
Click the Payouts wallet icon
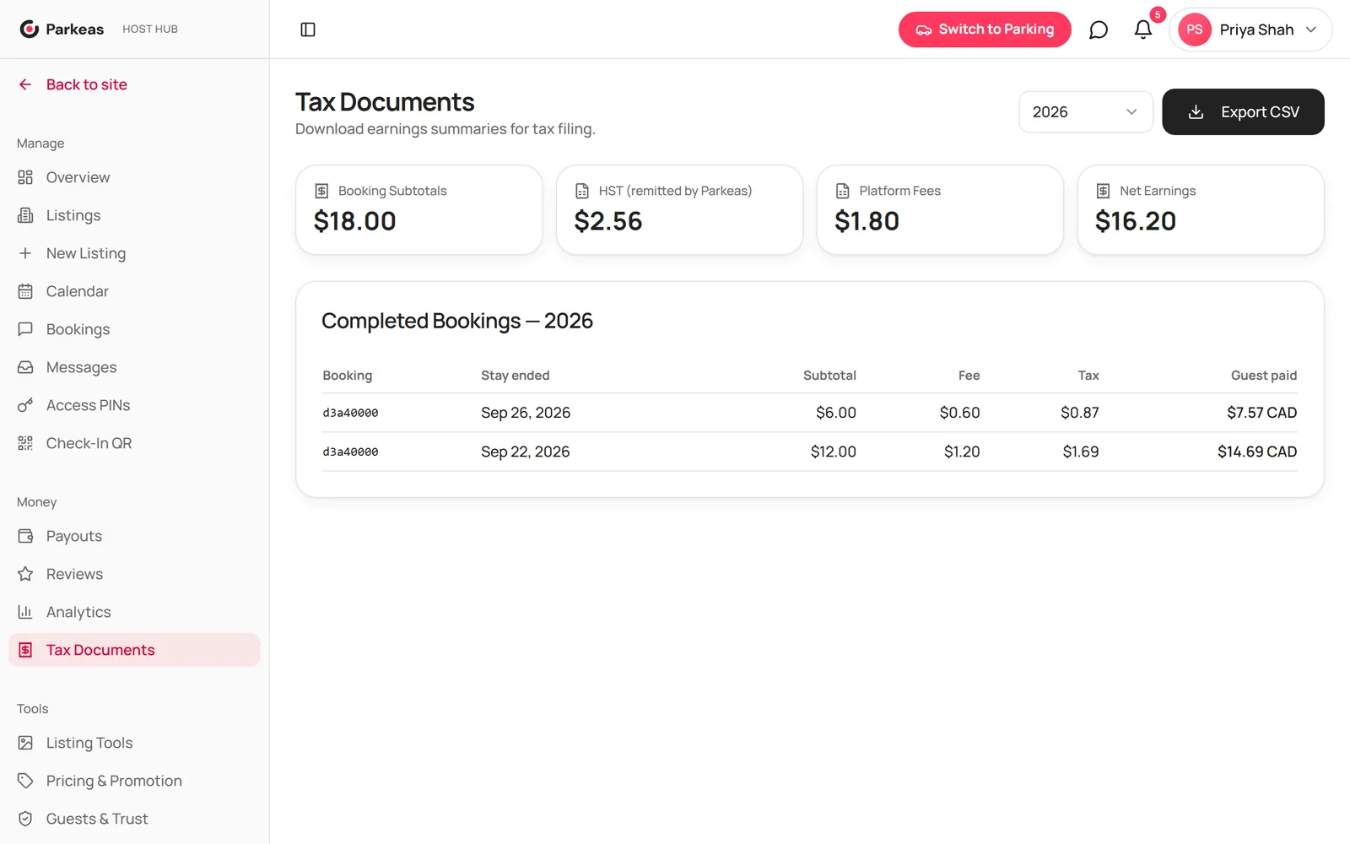[x=25, y=536]
